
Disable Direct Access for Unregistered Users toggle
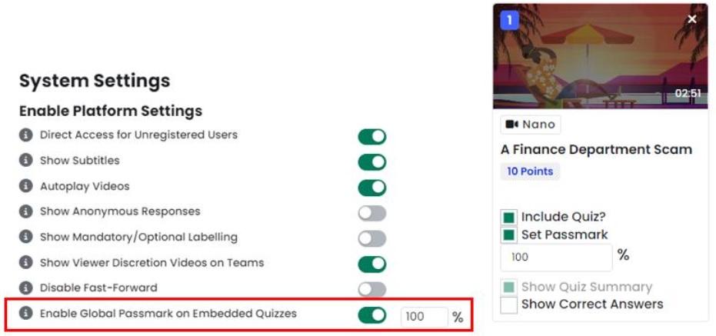[372, 137]
